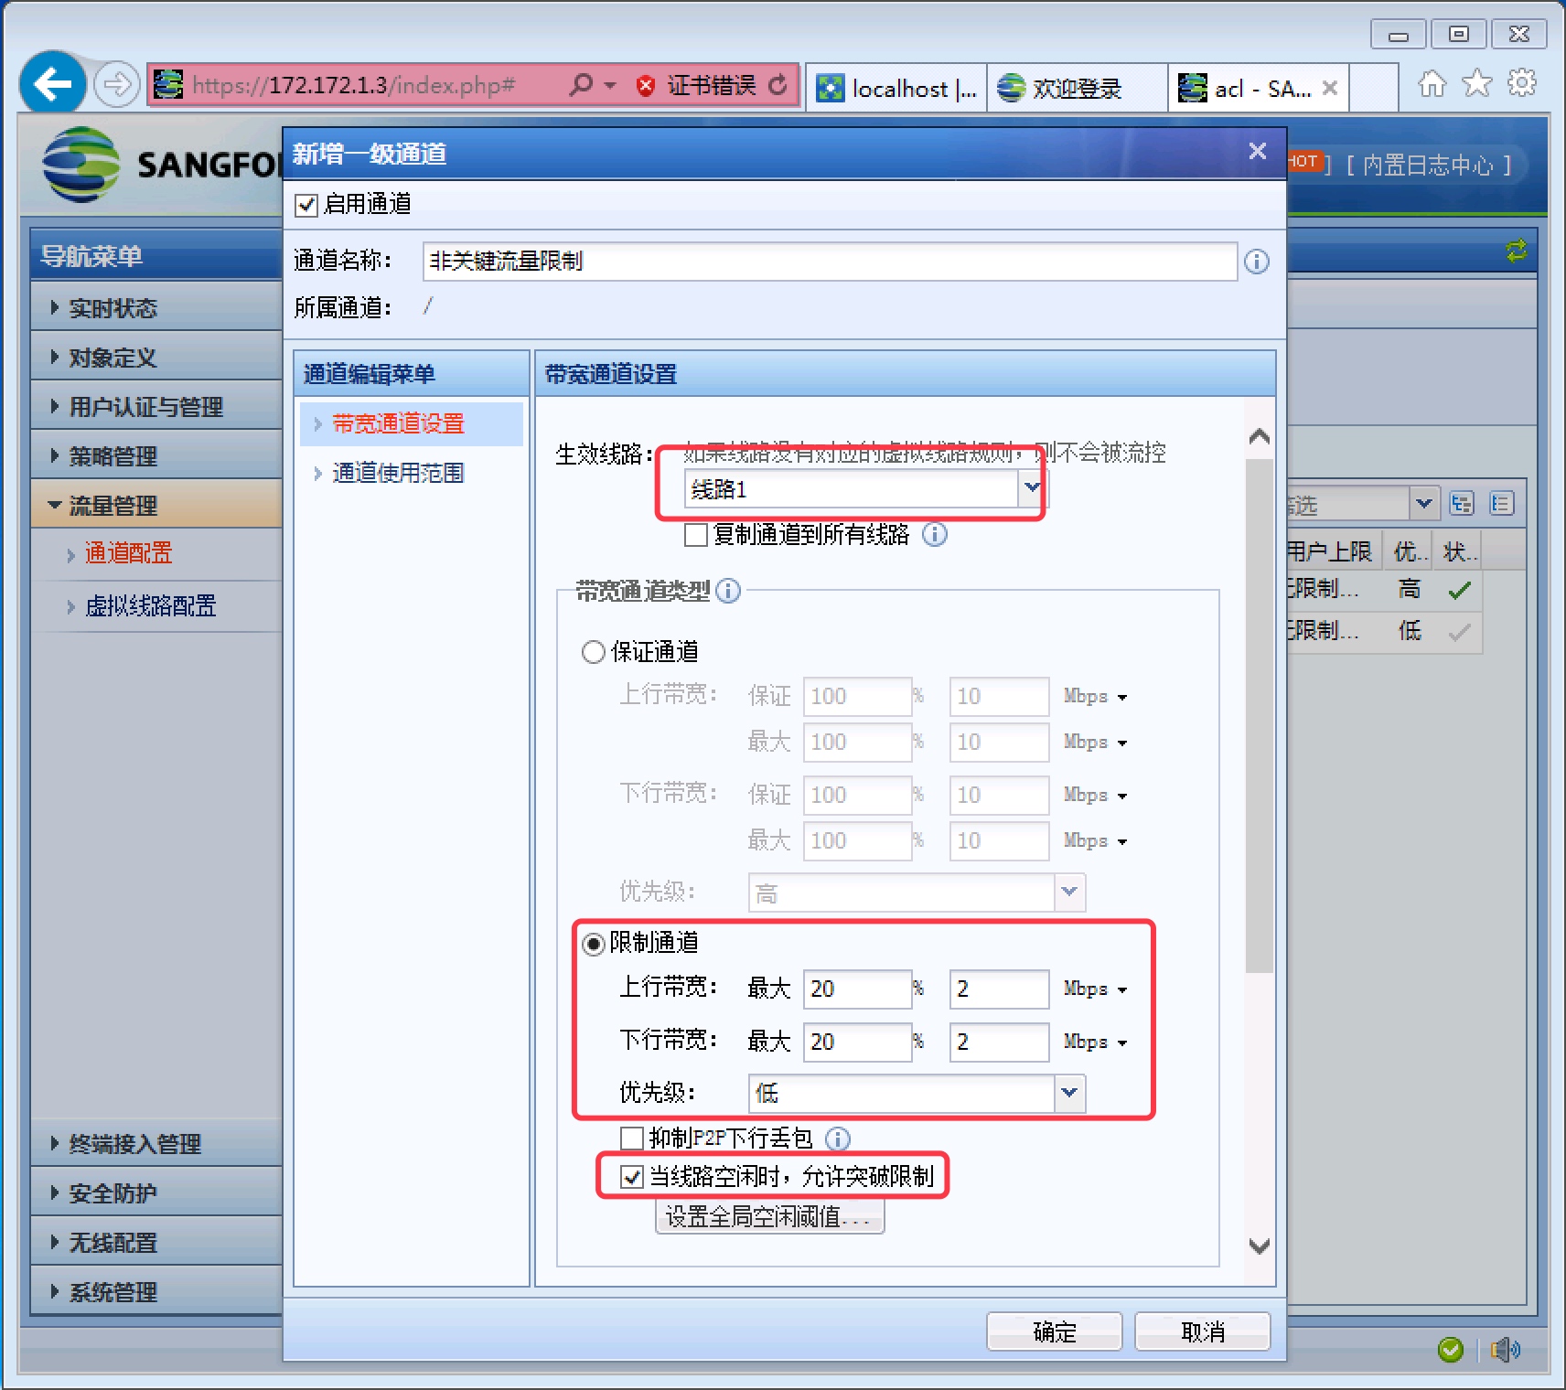Expand the 对象定义 navigation menu
This screenshot has width=1566, height=1390.
(x=156, y=357)
